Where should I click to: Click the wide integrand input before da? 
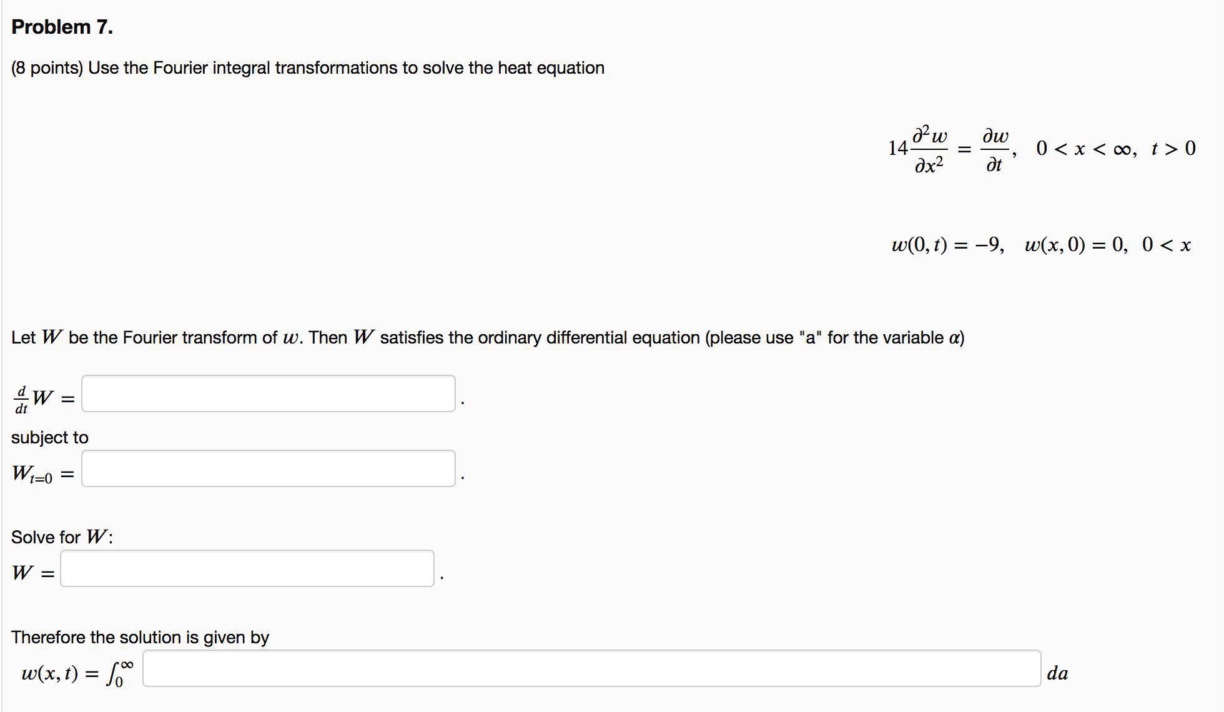tap(591, 668)
